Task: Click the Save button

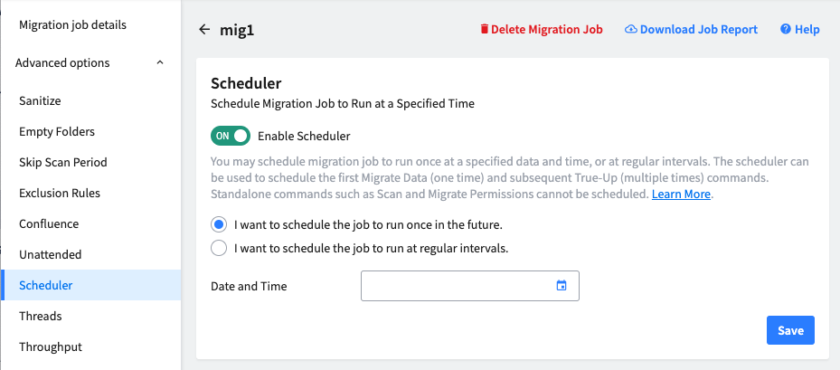Action: 790,330
